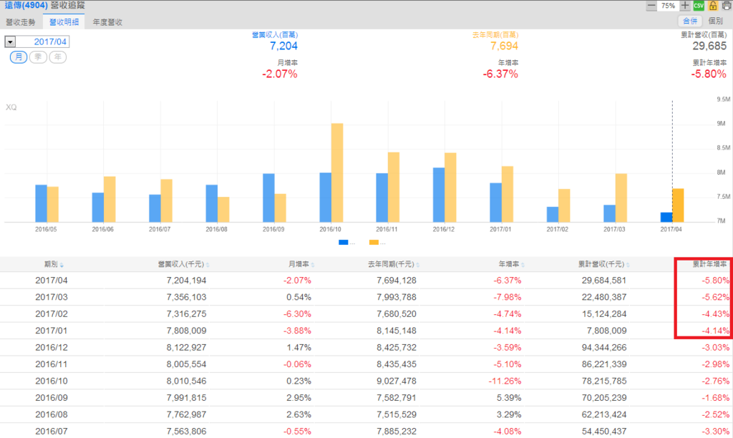The image size is (733, 438).
Task: Click the -6.30% monthly growth cell
Action: 297,314
